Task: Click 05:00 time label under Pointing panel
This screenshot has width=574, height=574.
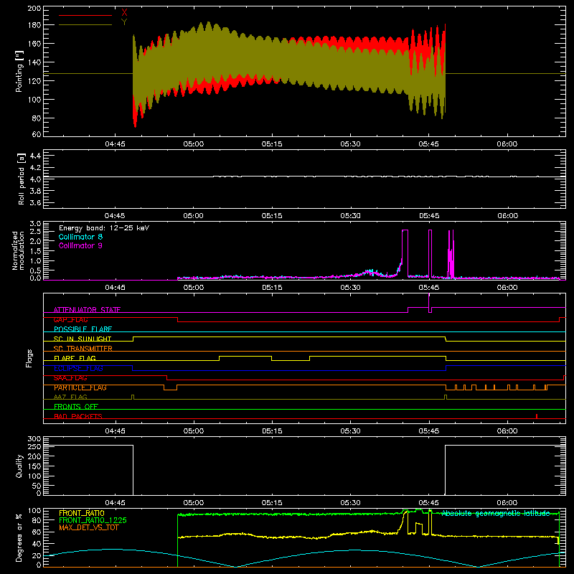Action: [x=193, y=144]
